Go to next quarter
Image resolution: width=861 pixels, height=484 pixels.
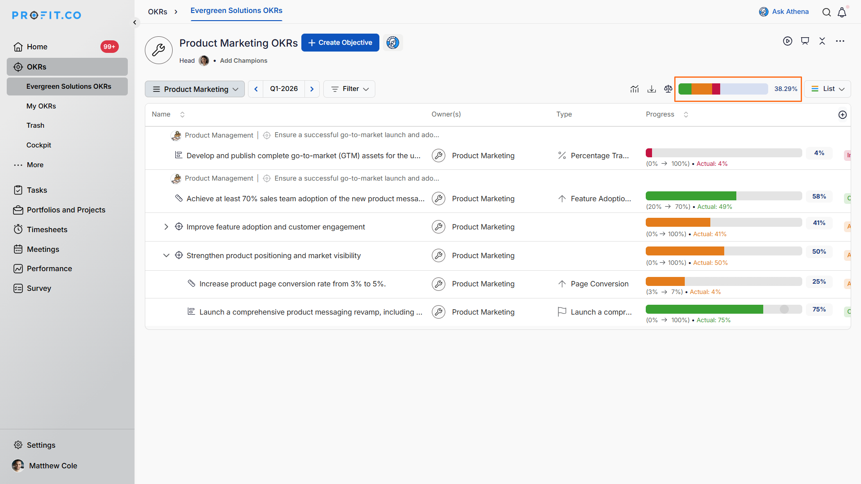312,89
